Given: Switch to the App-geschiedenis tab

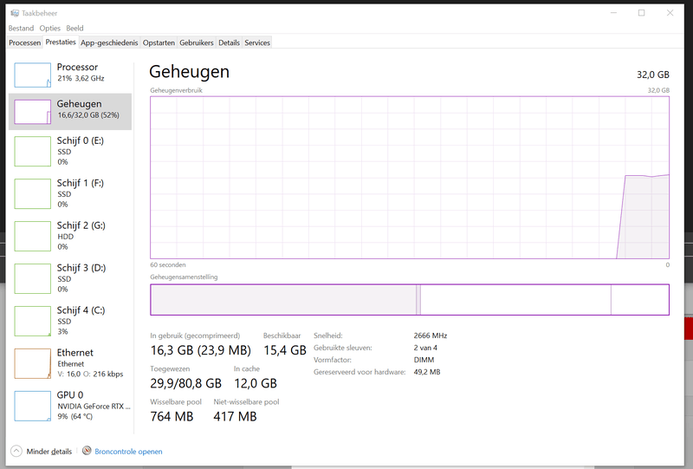Looking at the screenshot, I should [x=109, y=42].
